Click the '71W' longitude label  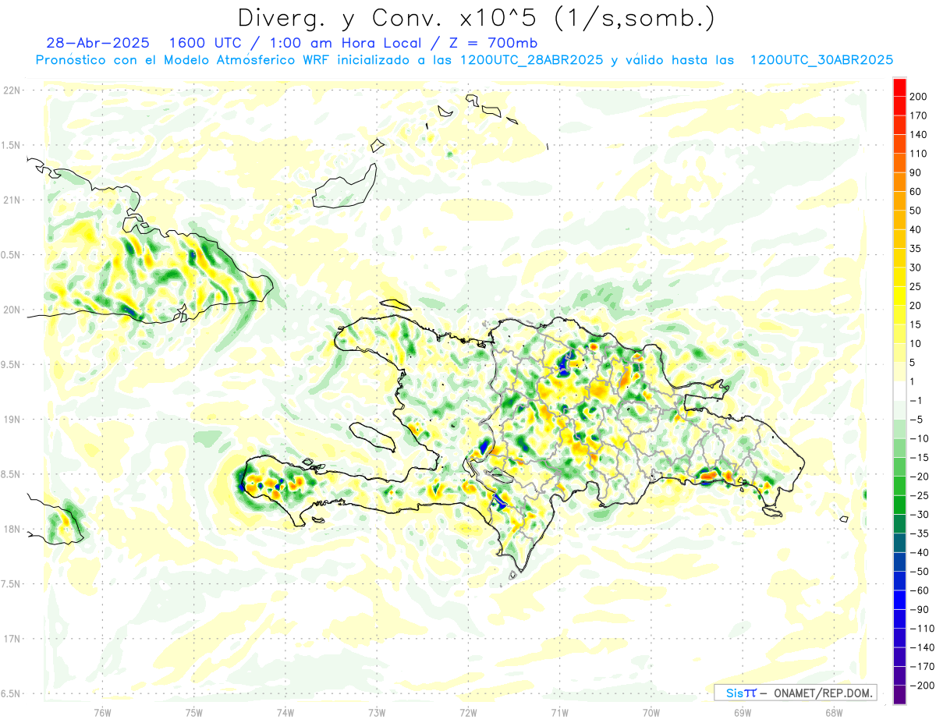pyautogui.click(x=559, y=711)
